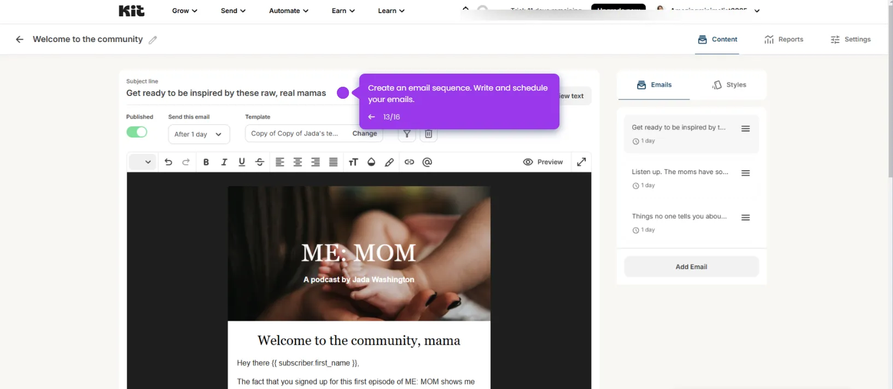Screen dimensions: 893x389
Task: Select the Styles tab
Action: [x=729, y=85]
